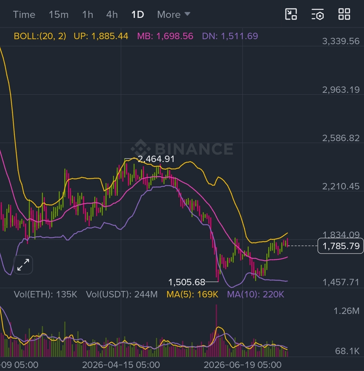Click the Vol(ETH): 135K label
This screenshot has height=371, width=364.
coord(45,294)
